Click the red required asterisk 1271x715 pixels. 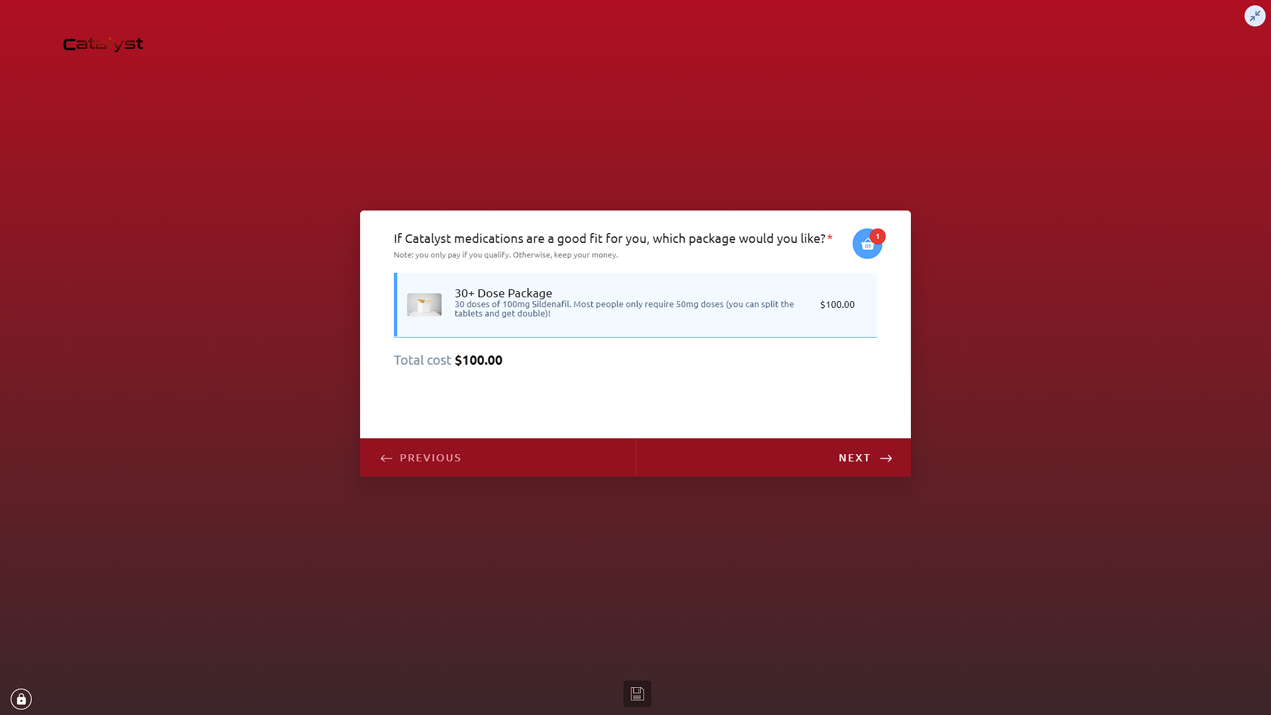[x=830, y=238]
